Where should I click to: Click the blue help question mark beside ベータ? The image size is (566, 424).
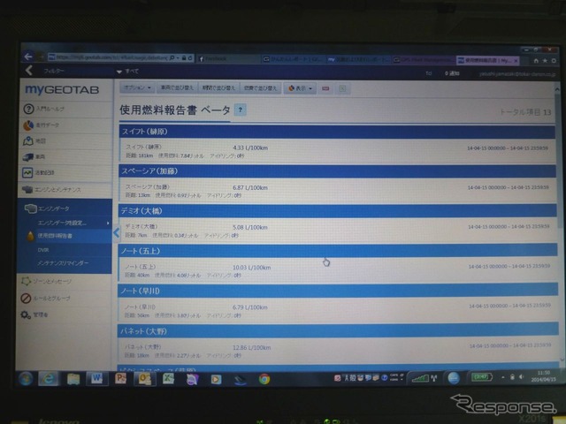click(241, 110)
